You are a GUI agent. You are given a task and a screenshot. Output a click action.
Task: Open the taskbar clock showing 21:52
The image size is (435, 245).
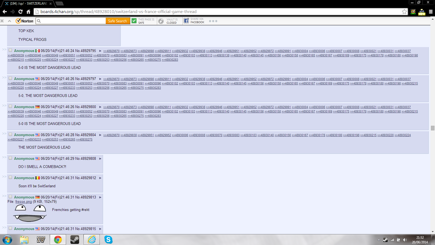(x=420, y=240)
